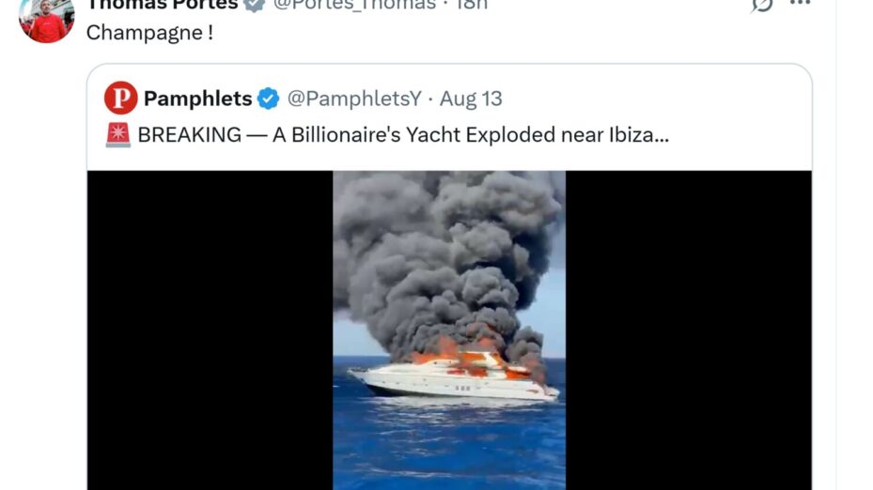The image size is (873, 490).
Task: Click the 'Champagne !' tweet text
Action: 149,32
